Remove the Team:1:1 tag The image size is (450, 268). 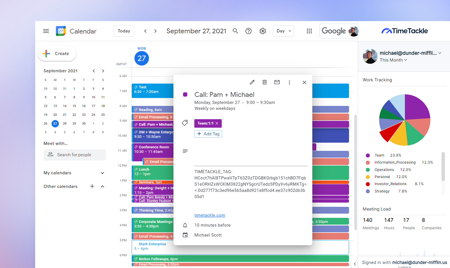[217, 123]
